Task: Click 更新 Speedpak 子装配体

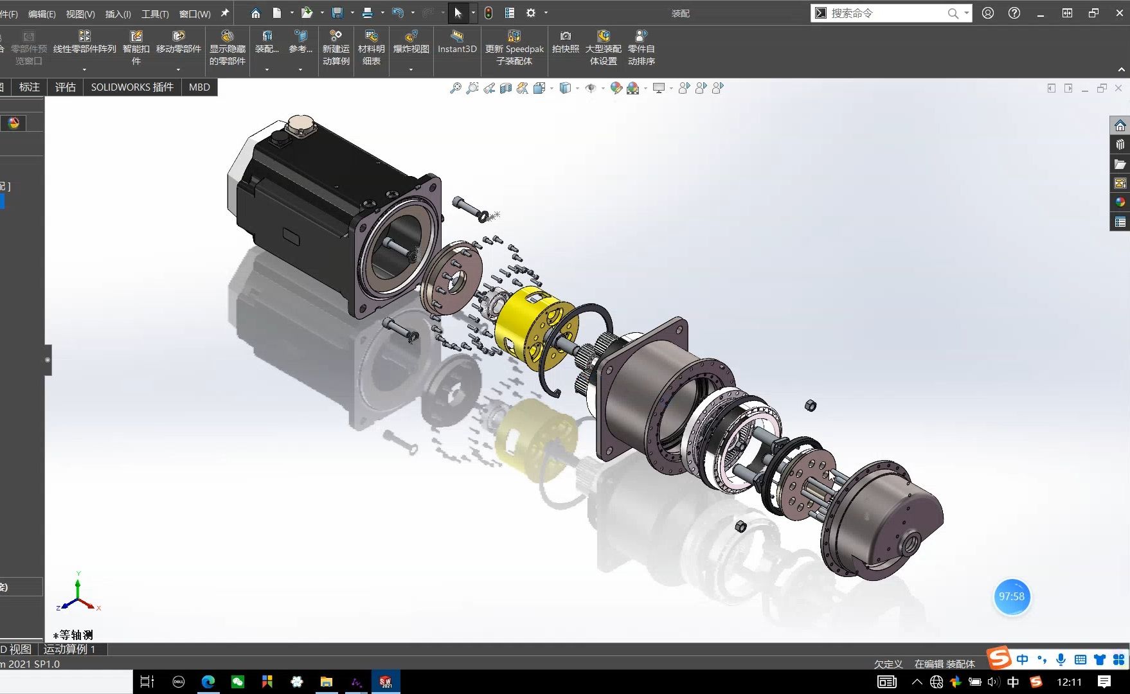Action: [x=514, y=48]
